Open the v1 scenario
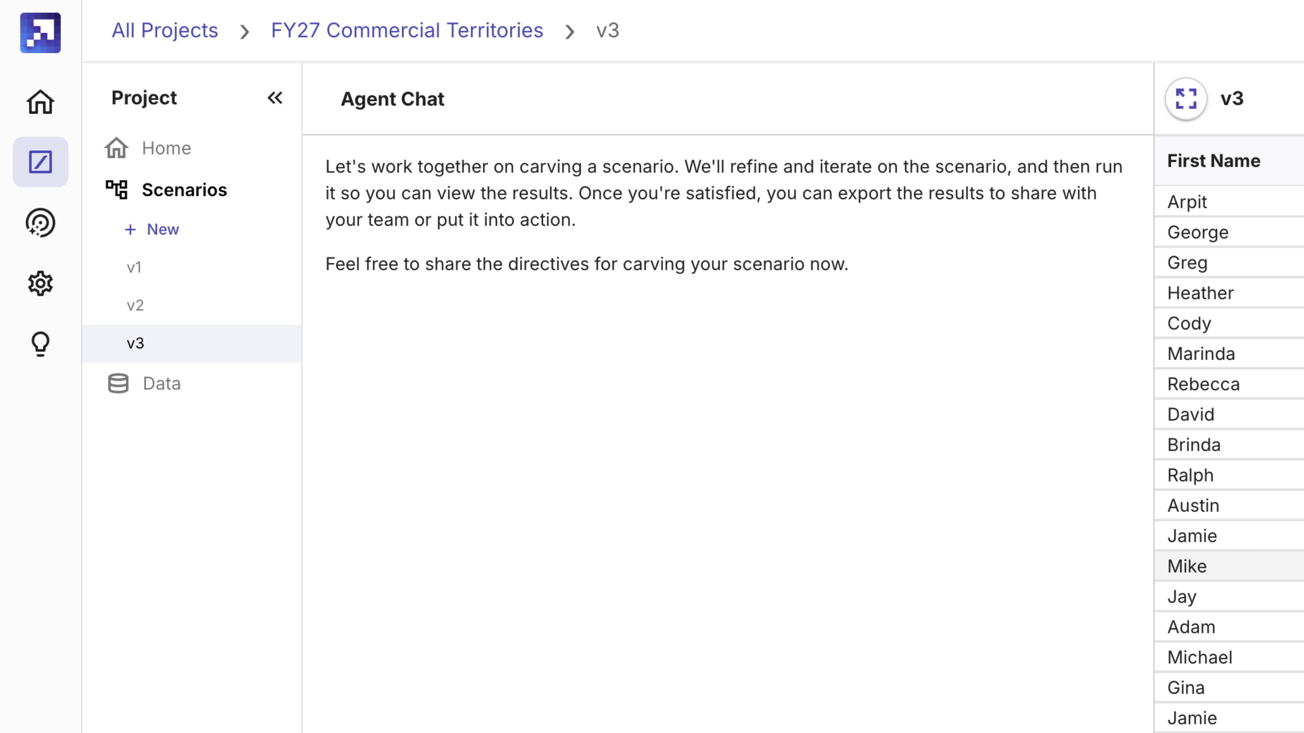 click(134, 267)
